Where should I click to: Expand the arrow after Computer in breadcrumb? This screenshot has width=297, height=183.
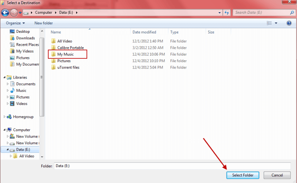(56, 13)
